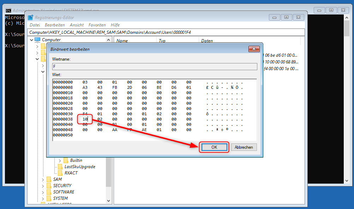
Task: Confirm binary edit with OK
Action: pos(214,147)
